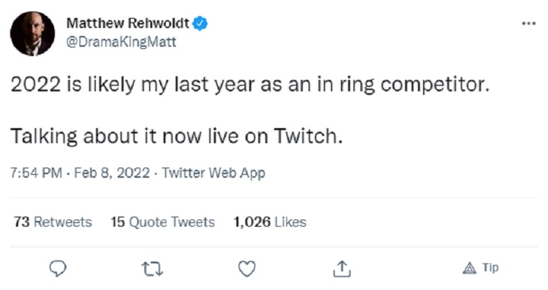
Task: Show the 15 Quote Tweets
Action: click(x=162, y=222)
